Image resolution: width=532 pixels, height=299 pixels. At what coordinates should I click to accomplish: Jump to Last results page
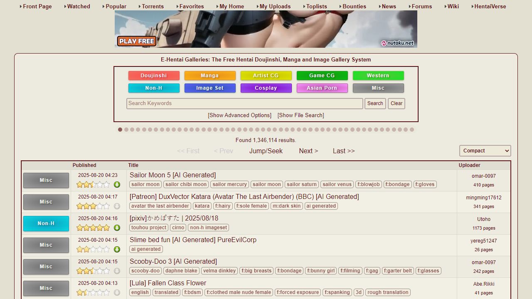tap(344, 151)
